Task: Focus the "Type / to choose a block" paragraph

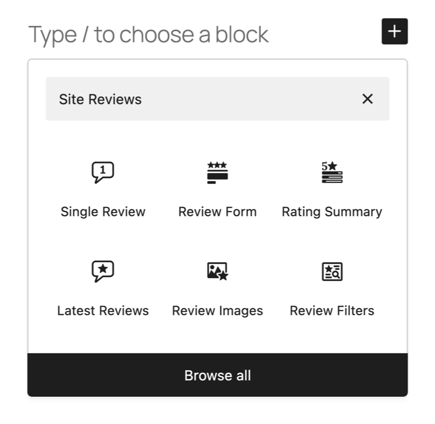Action: [148, 34]
